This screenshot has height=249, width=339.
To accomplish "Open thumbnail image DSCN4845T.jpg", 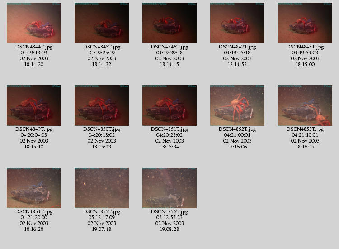I will click(x=102, y=23).
